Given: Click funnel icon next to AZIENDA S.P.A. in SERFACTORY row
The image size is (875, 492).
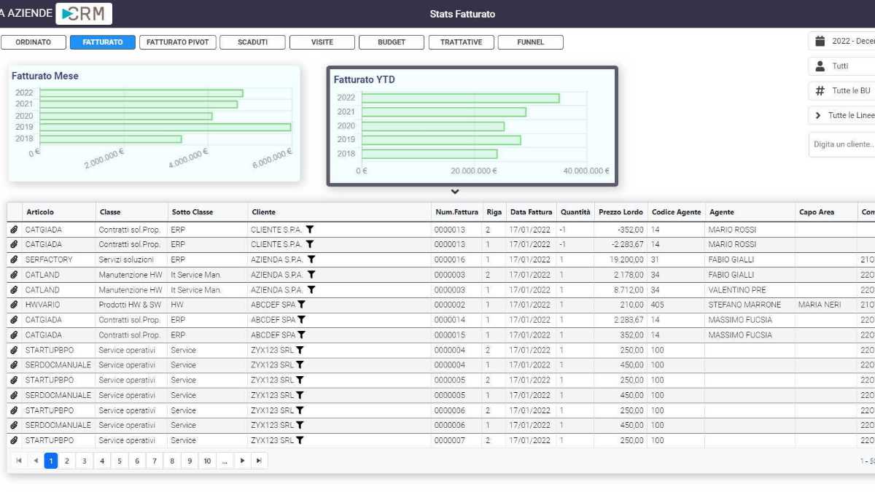Looking at the screenshot, I should coord(311,259).
